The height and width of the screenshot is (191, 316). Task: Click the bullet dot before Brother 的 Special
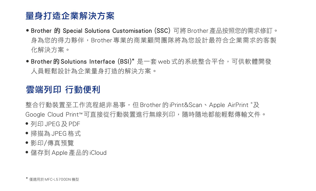(27, 31)
